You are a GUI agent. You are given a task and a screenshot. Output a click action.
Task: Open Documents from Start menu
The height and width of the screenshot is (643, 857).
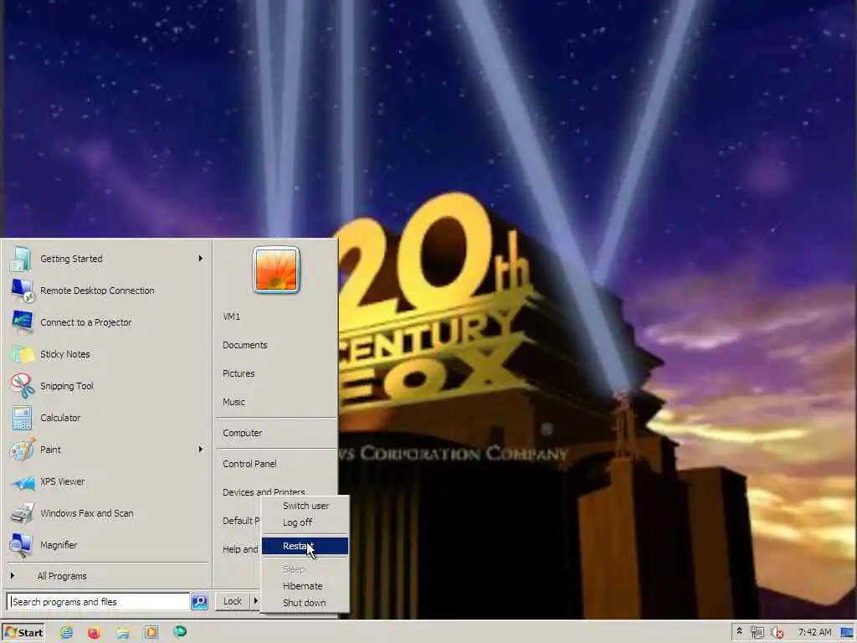tap(245, 345)
